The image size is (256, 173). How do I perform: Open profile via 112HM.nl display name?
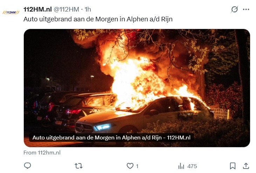coord(37,9)
